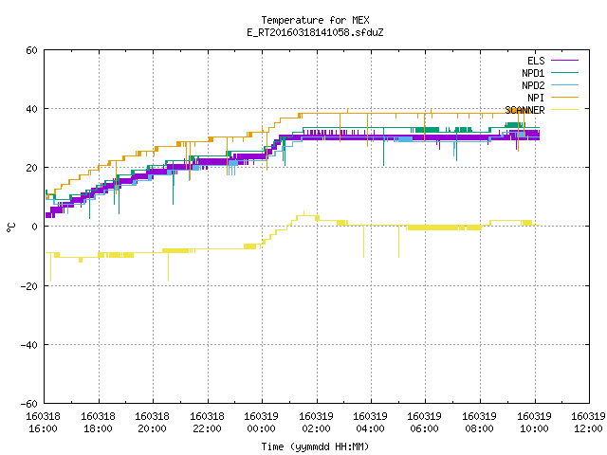
Task: Click the x-axis label 160318 22:00
Action: (x=208, y=423)
